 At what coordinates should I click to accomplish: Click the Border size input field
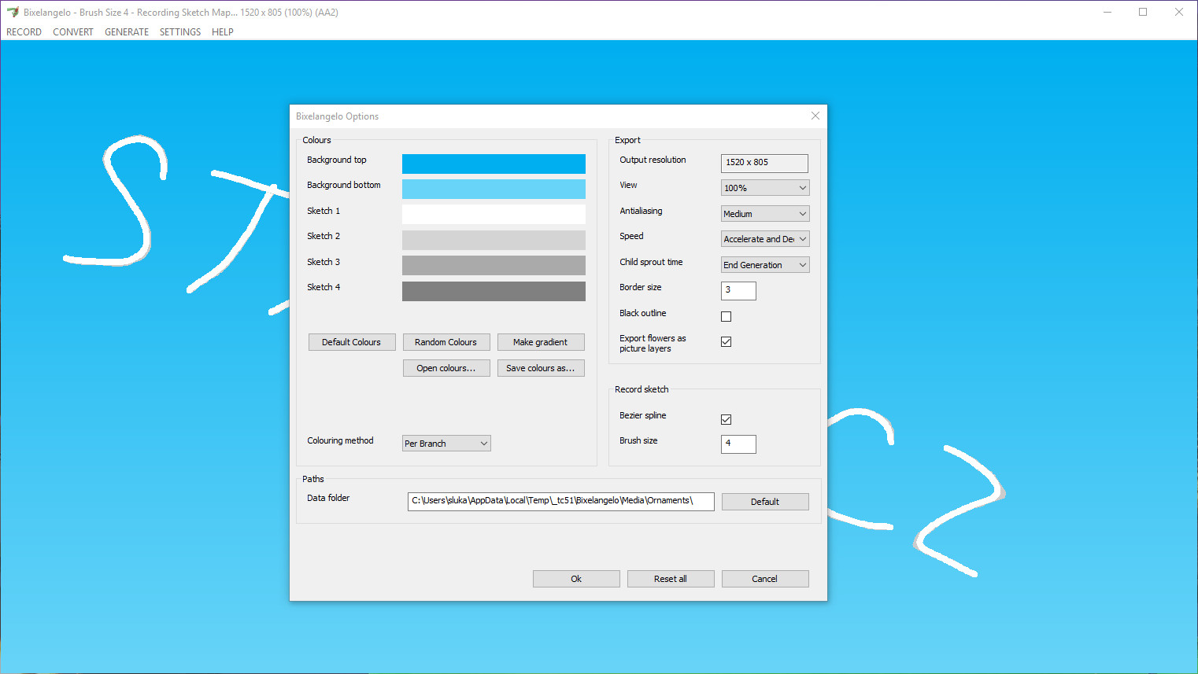pyautogui.click(x=738, y=290)
